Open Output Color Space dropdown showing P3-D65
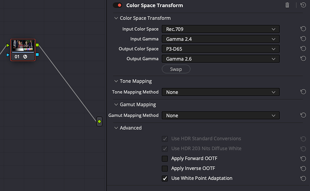Image resolution: width=310 pixels, height=191 pixels. pyautogui.click(x=221, y=49)
